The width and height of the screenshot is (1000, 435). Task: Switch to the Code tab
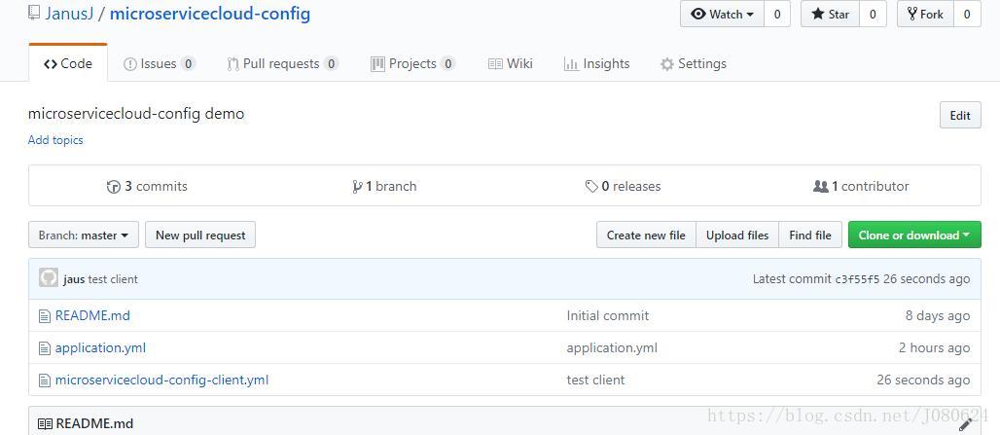tap(67, 64)
